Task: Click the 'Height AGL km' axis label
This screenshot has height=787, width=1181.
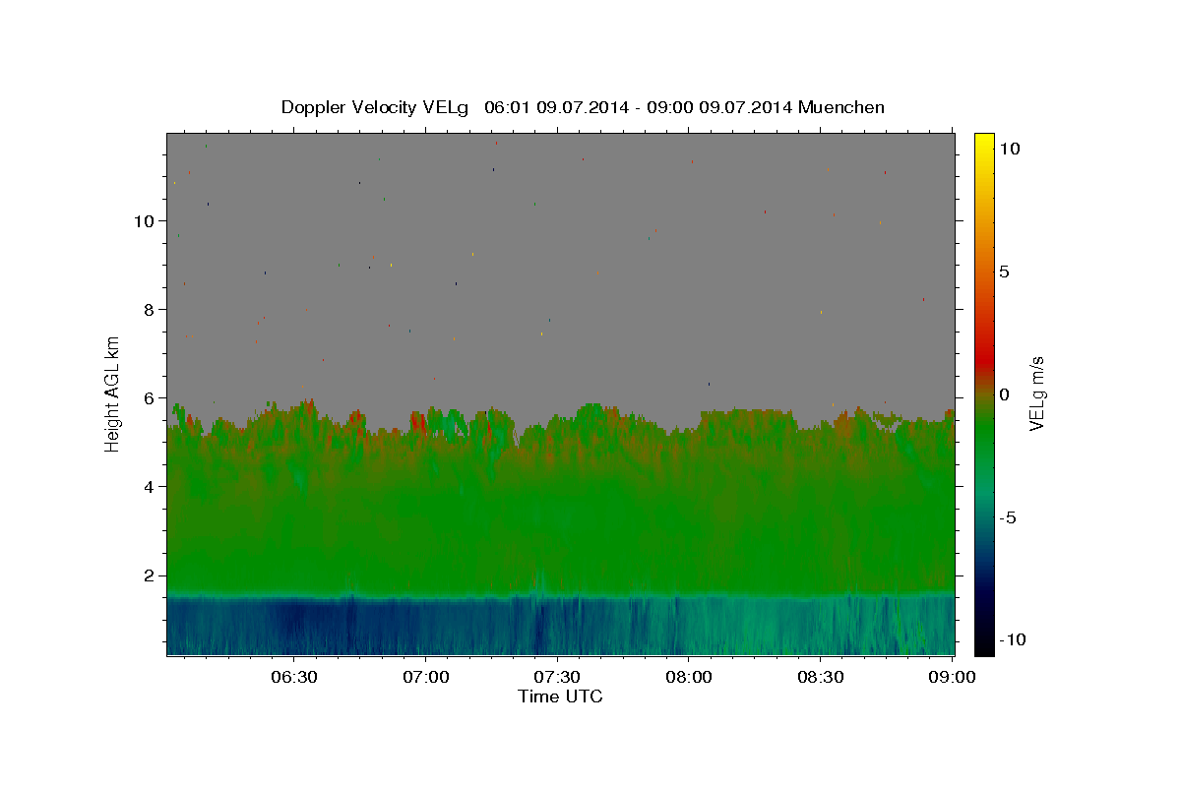Action: coord(113,393)
